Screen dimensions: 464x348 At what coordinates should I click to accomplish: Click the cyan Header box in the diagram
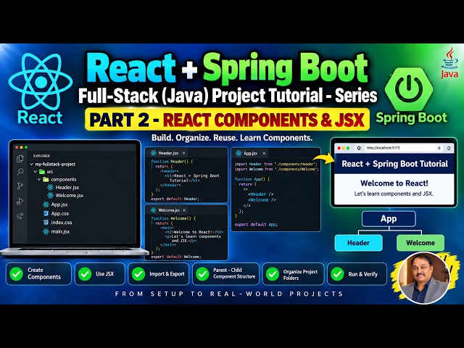pos(358,243)
